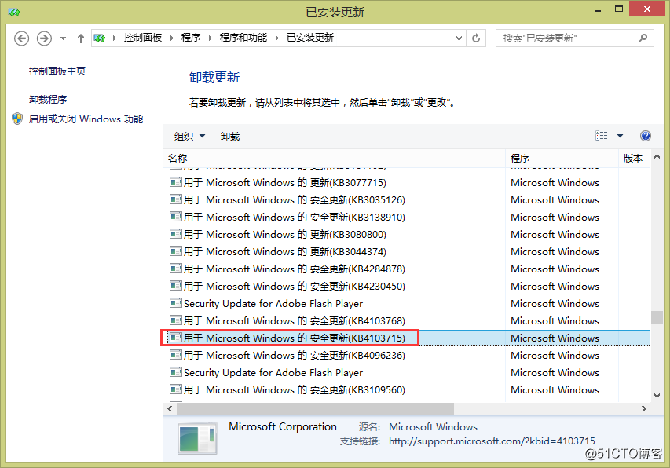This screenshot has height=468, width=670.
Task: Click the icon of the KB3138910 row
Action: (x=176, y=217)
